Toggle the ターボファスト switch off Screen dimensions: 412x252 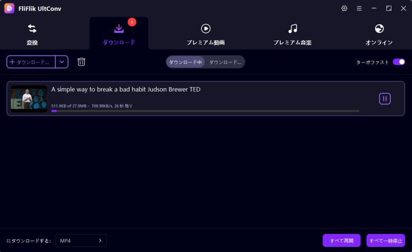399,62
